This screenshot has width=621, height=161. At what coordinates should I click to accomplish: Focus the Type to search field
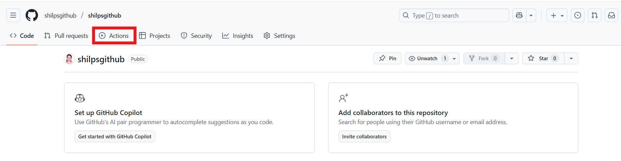[x=453, y=16]
